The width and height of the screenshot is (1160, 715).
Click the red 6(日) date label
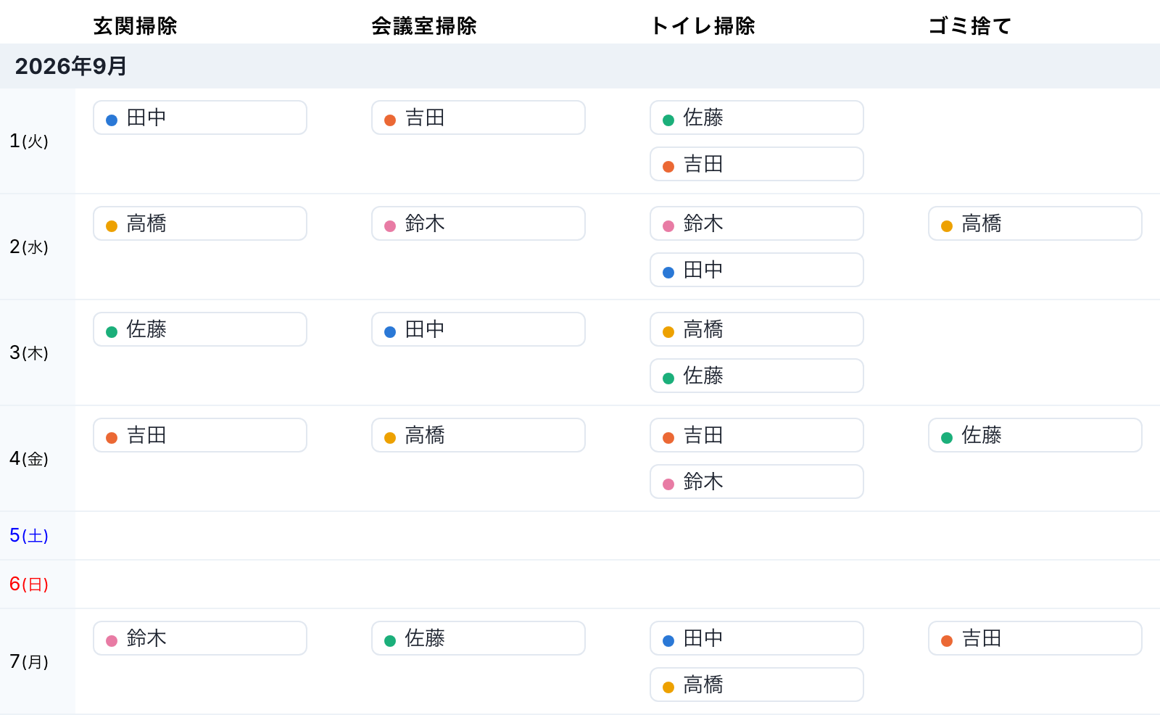pos(29,584)
